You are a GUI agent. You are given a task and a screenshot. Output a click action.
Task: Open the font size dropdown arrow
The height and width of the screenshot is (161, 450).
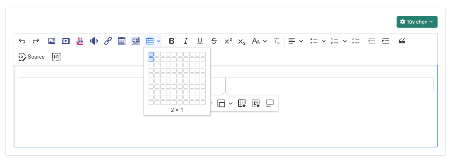pos(265,41)
